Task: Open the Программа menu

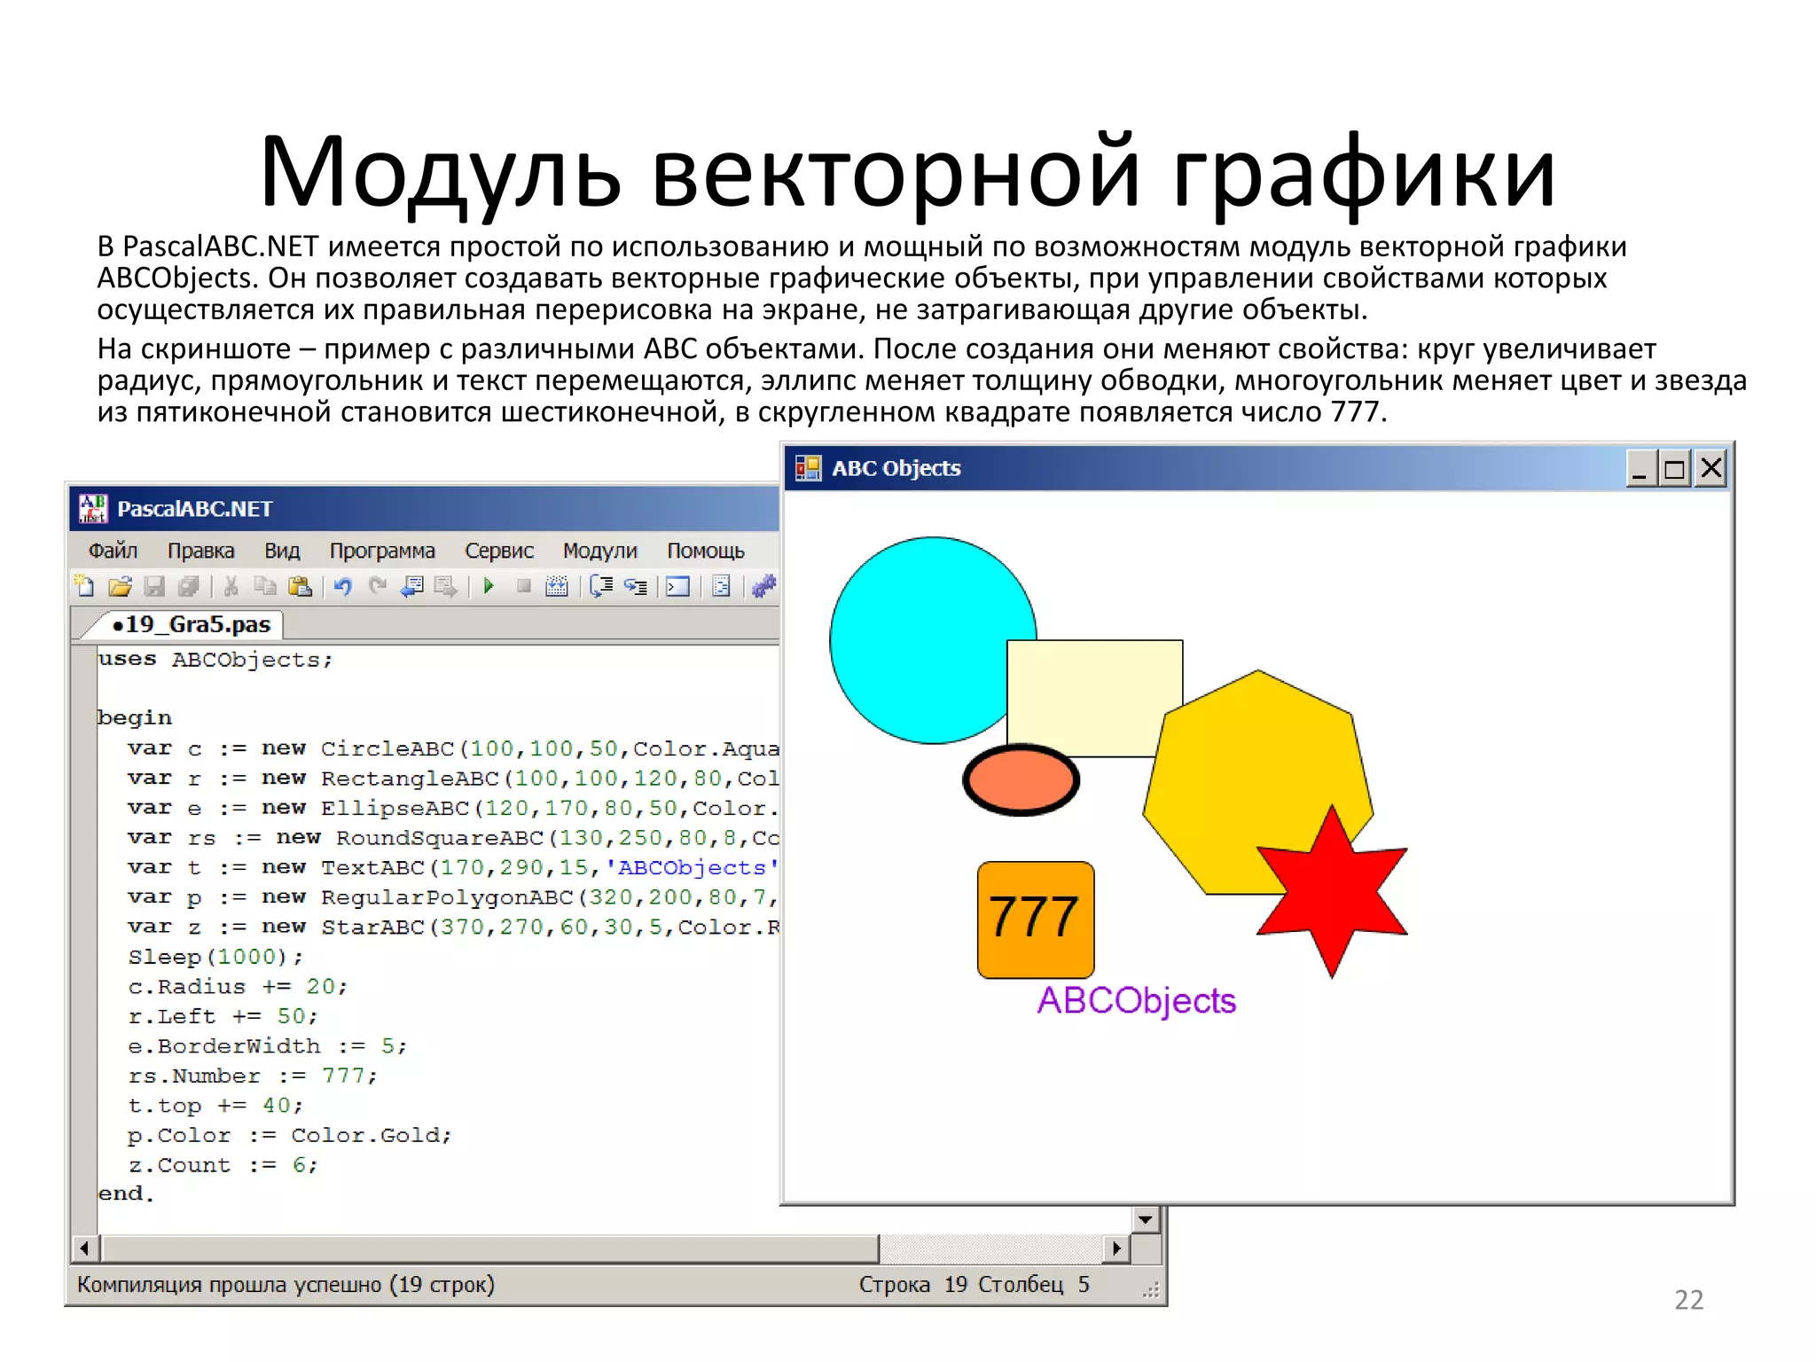Action: tap(382, 551)
